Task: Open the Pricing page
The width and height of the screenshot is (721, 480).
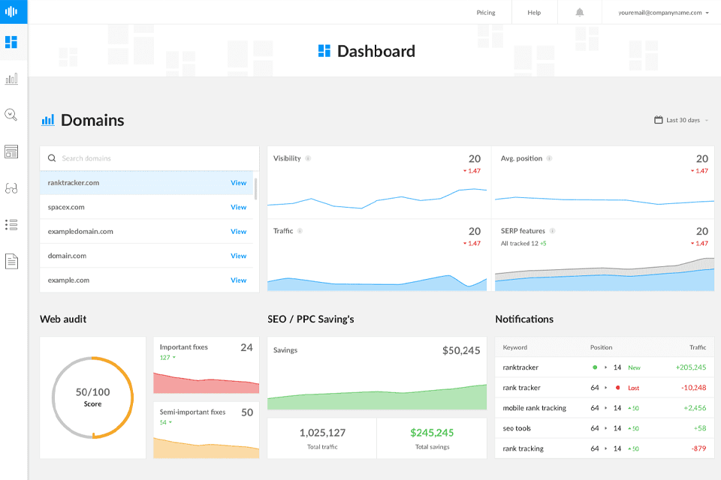Action: pos(486,12)
